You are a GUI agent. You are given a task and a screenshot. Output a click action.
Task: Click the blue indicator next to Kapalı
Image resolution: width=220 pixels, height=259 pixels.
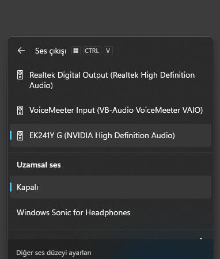[x=11, y=187]
